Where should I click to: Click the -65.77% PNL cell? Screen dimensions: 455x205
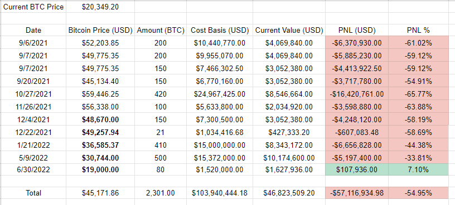click(x=418, y=94)
